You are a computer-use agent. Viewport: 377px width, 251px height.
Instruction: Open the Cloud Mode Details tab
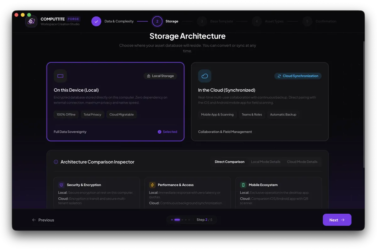(x=302, y=162)
